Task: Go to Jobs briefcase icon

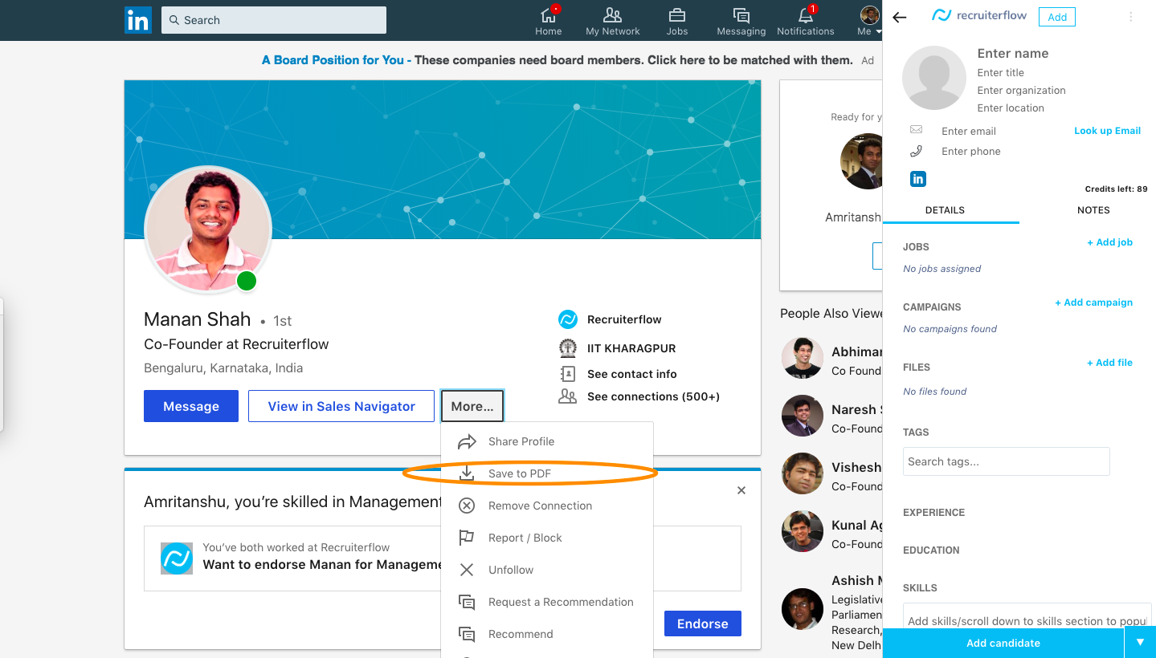Action: (x=676, y=15)
